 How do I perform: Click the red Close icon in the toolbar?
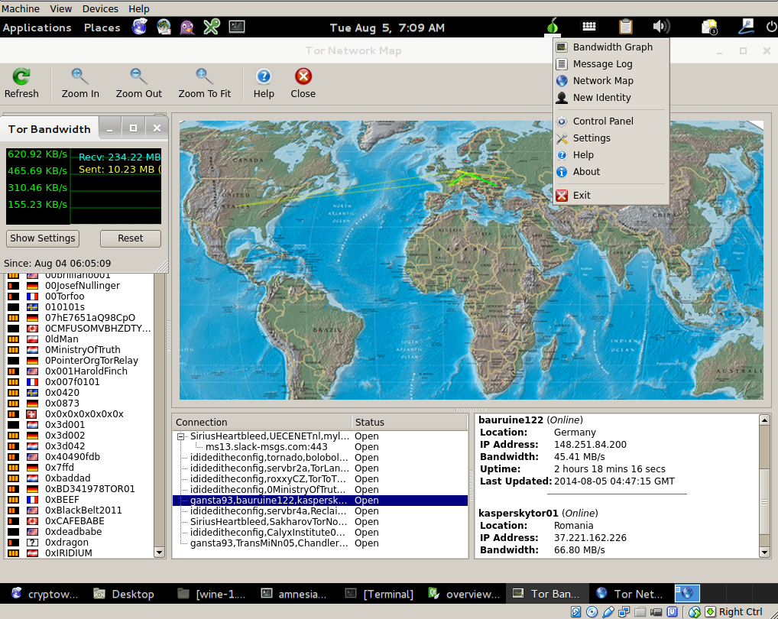[x=303, y=76]
